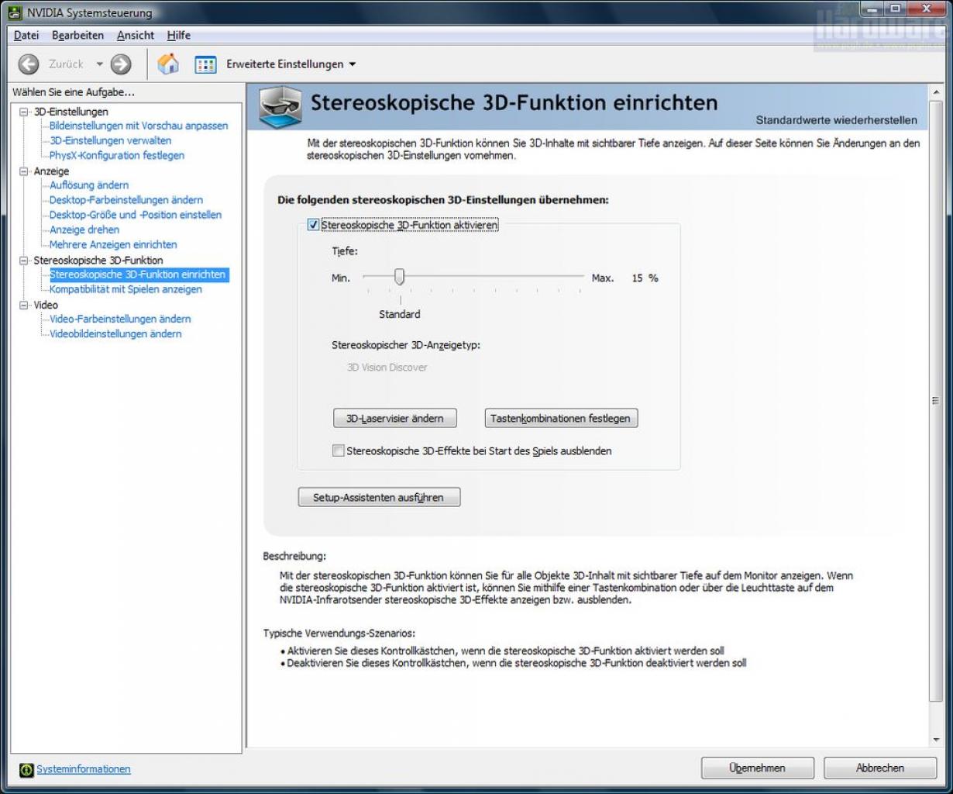Click the 15 % depth value

(645, 278)
